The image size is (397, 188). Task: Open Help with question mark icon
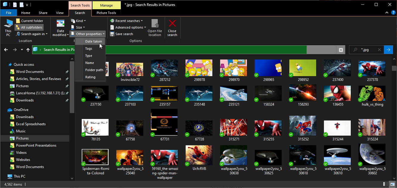(393, 13)
